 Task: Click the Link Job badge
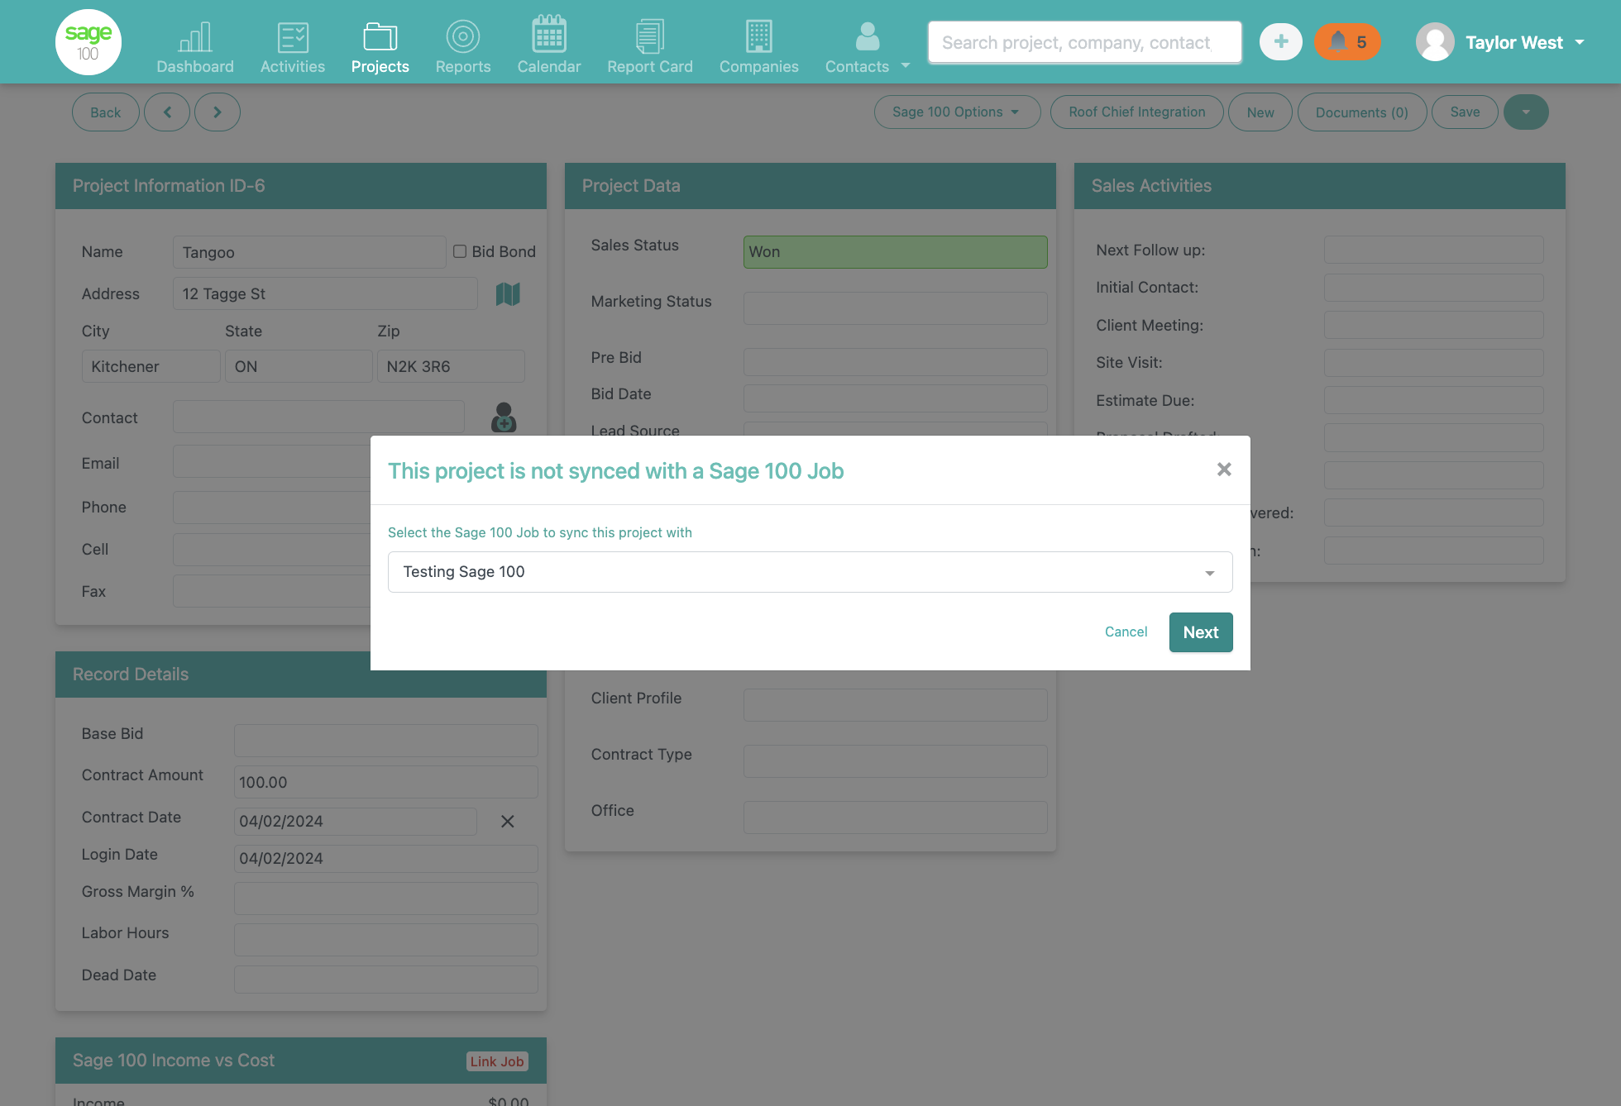tap(497, 1061)
